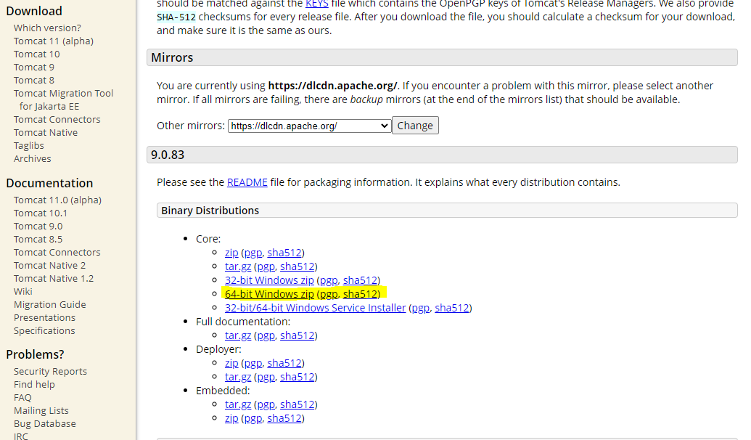Click the Problems? sidebar heading
751x440 pixels.
(35, 354)
